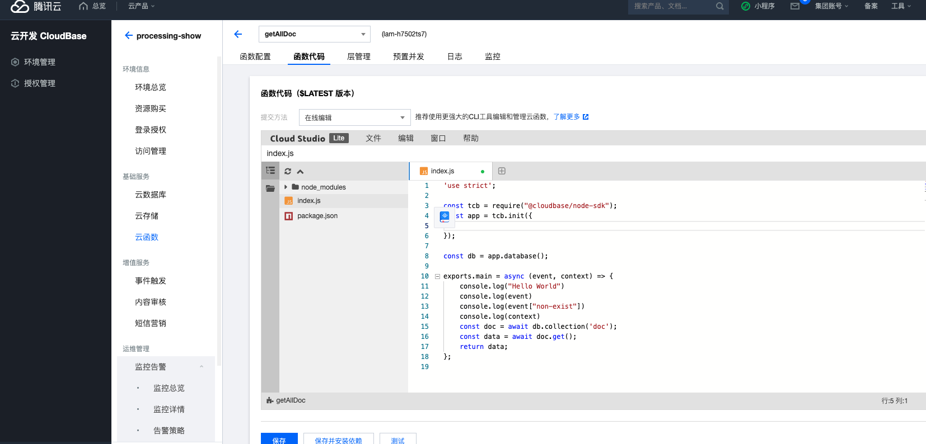Open the 工具 dropdown

901,6
